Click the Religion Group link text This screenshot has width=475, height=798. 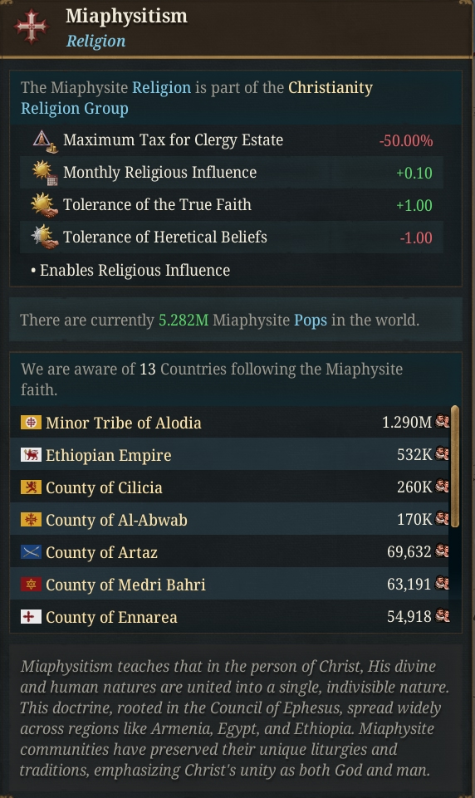tap(75, 109)
